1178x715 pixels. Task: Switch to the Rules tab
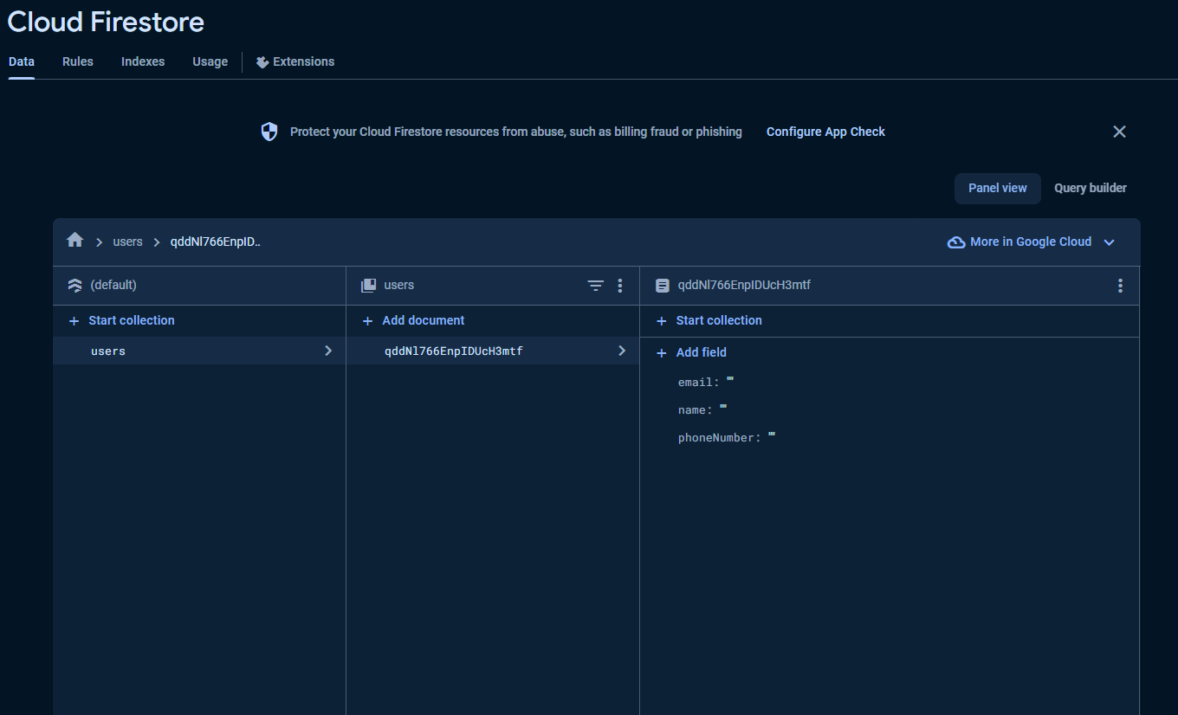[78, 62]
